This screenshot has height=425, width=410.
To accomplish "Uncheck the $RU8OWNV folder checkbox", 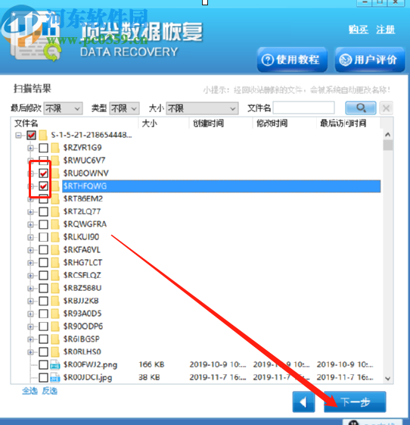I will click(x=43, y=173).
